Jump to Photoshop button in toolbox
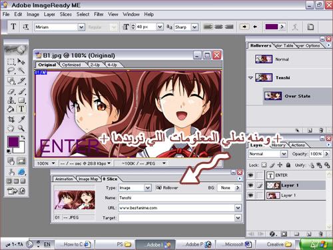 coord(16,191)
